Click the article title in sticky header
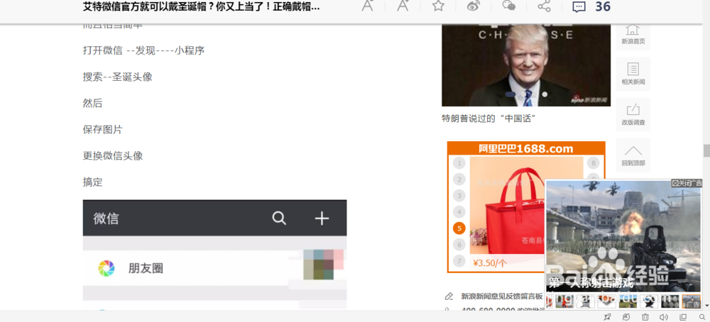The height and width of the screenshot is (322, 710). (x=202, y=6)
